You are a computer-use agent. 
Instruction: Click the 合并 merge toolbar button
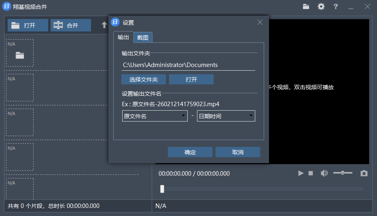[71, 25]
